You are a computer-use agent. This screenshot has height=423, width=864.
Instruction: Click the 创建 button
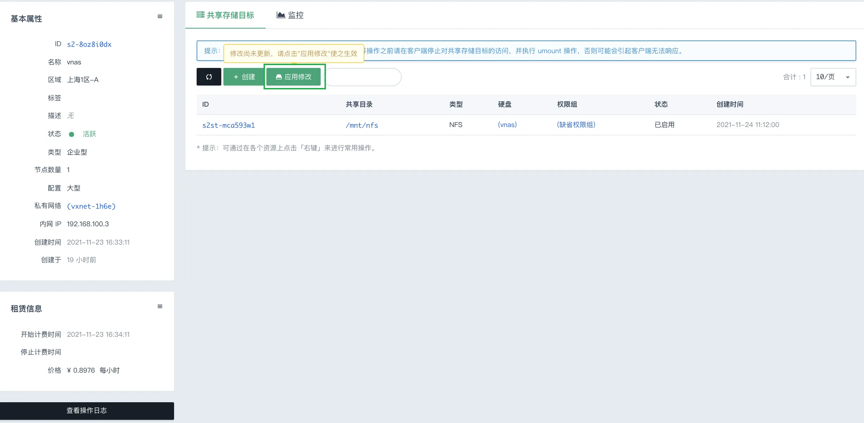coord(244,77)
